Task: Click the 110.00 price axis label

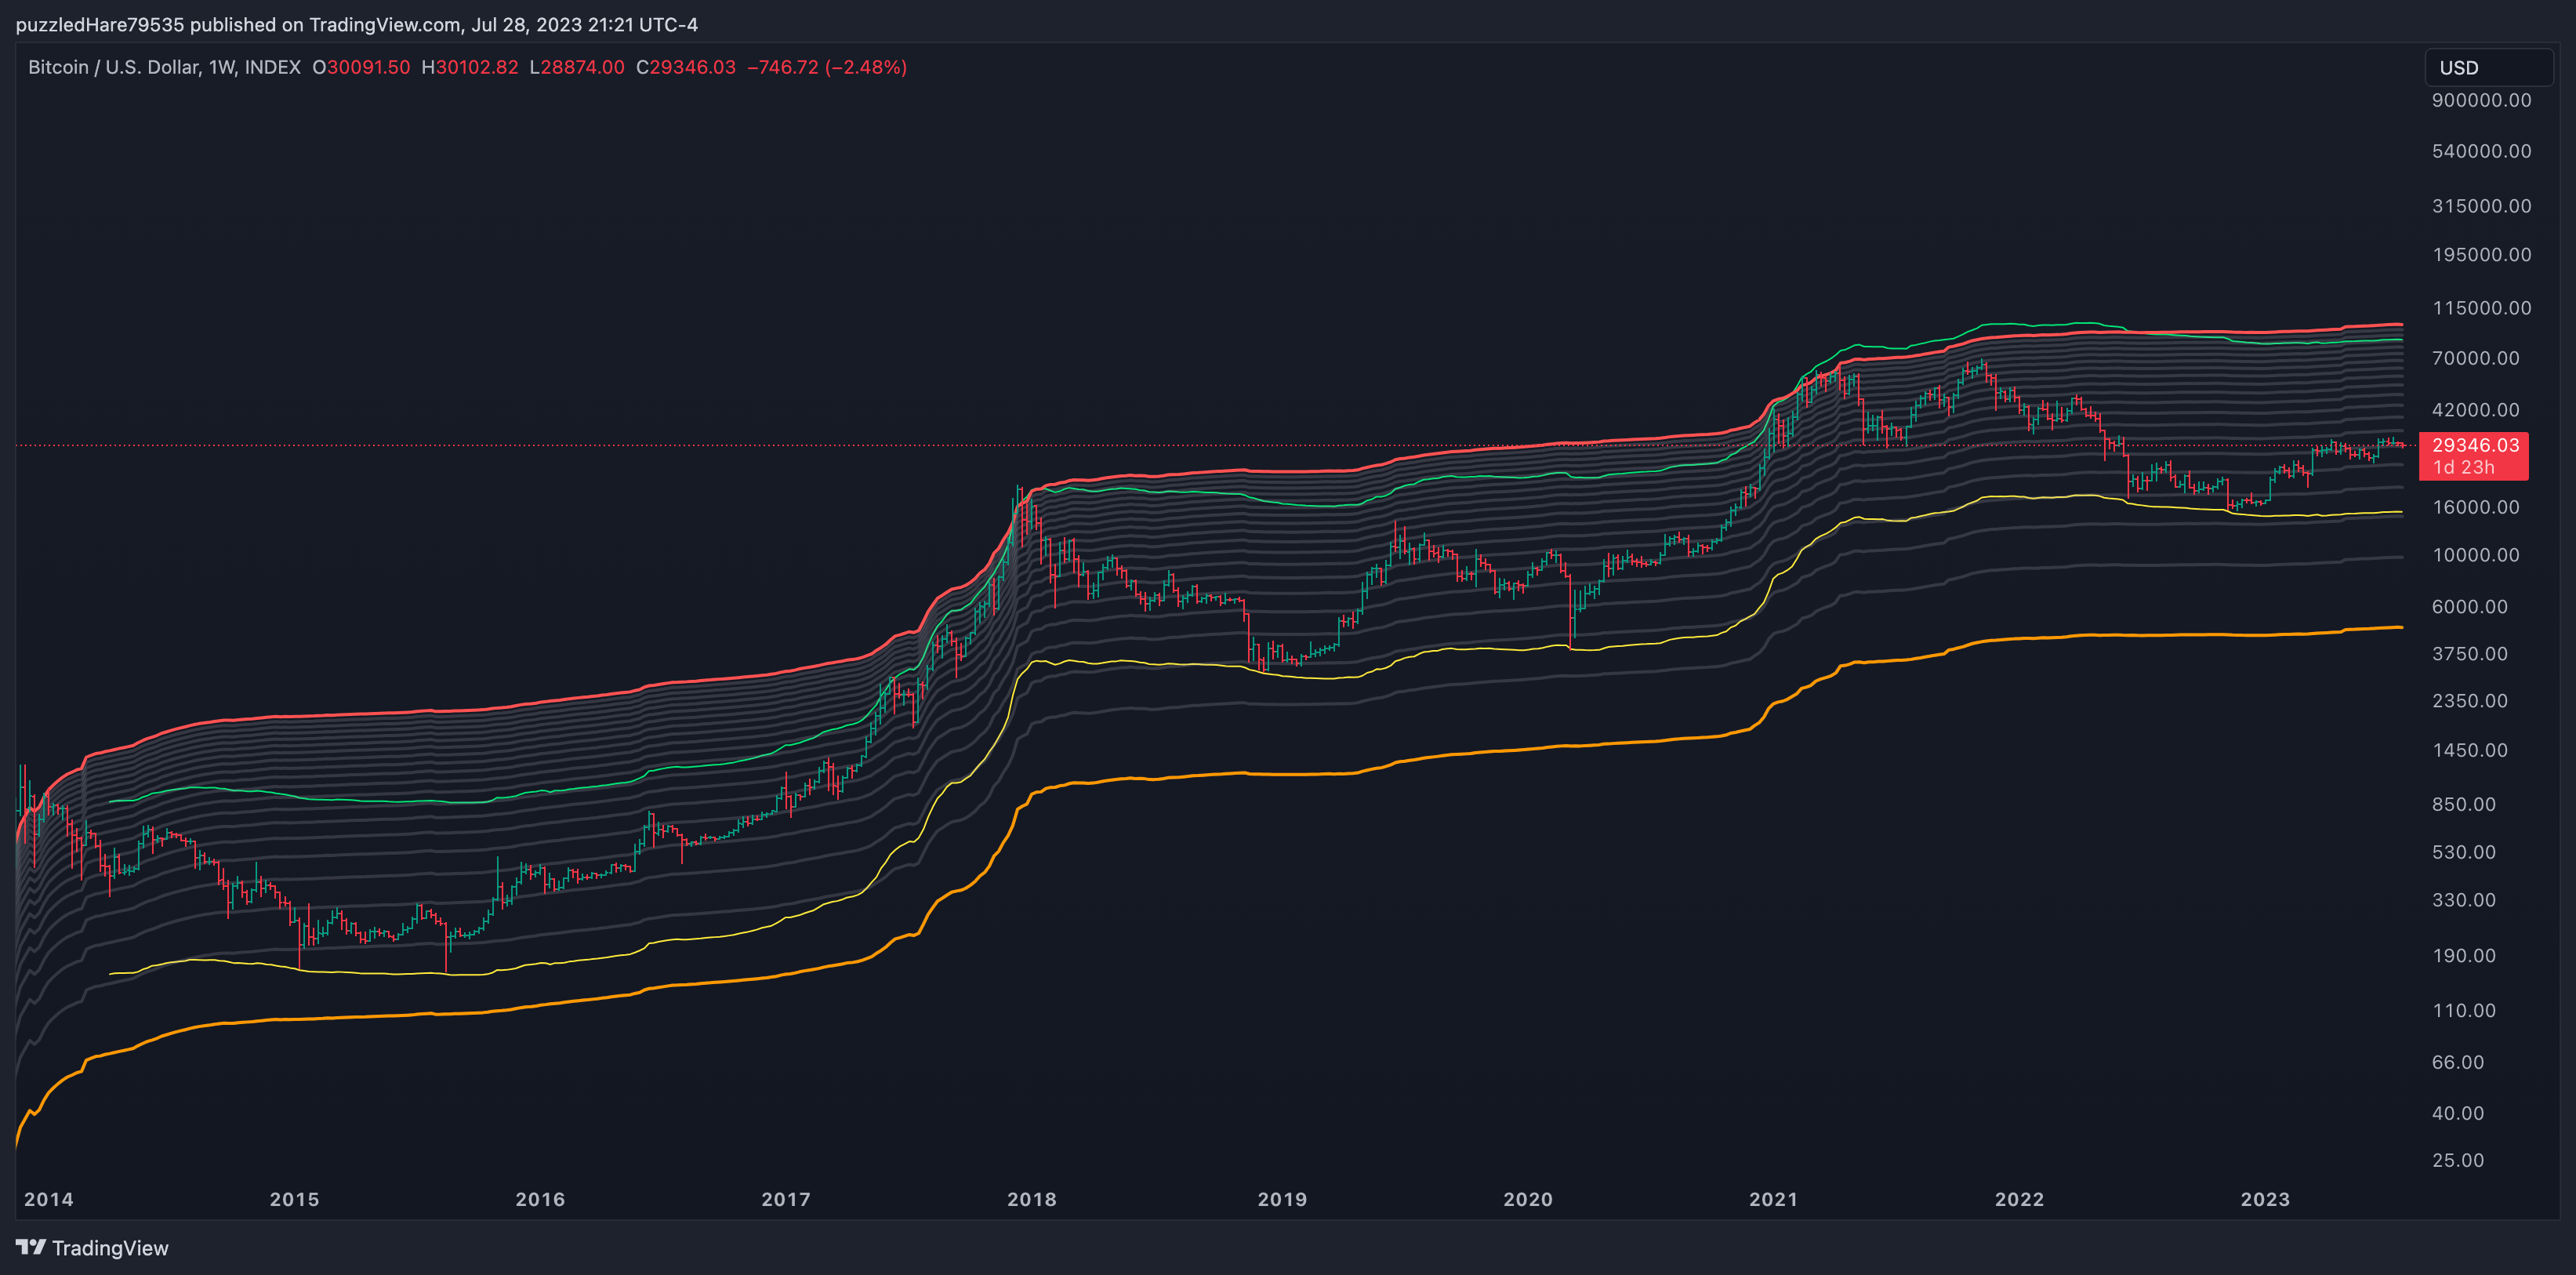Action: point(2464,1011)
